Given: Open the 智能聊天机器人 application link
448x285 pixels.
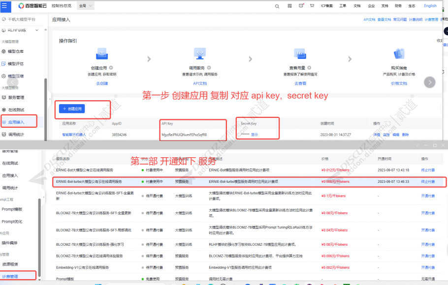Looking at the screenshot, I should point(74,135).
